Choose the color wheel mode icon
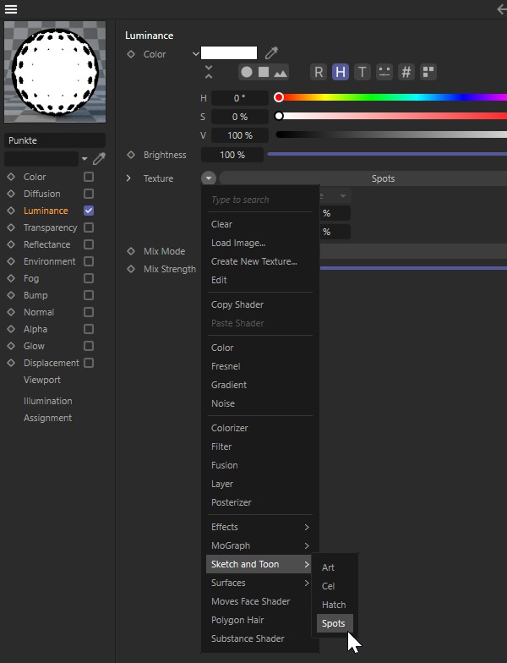507x663 pixels. click(246, 73)
